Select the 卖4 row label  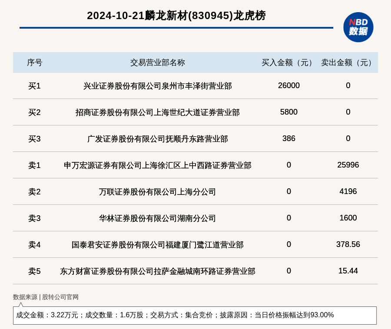pos(34,245)
